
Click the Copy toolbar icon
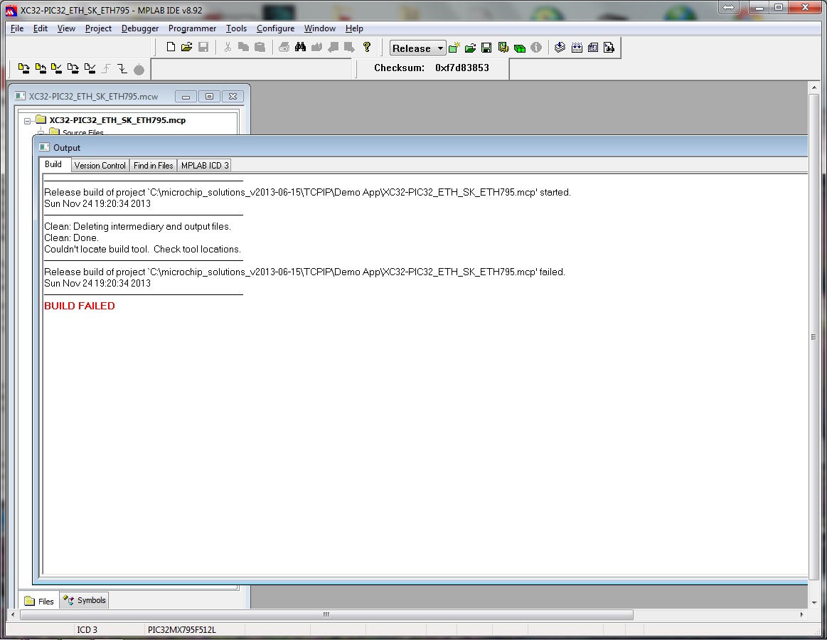tap(243, 47)
